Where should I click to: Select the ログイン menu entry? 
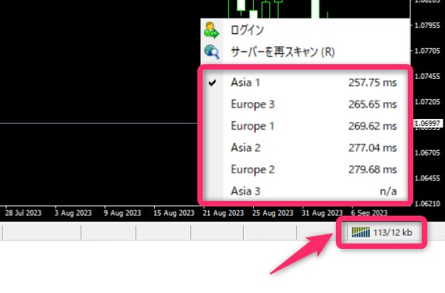tap(306, 30)
